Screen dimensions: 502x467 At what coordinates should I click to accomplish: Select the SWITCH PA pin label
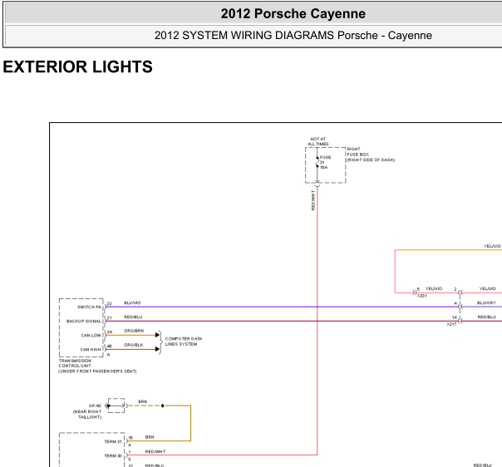coord(89,307)
